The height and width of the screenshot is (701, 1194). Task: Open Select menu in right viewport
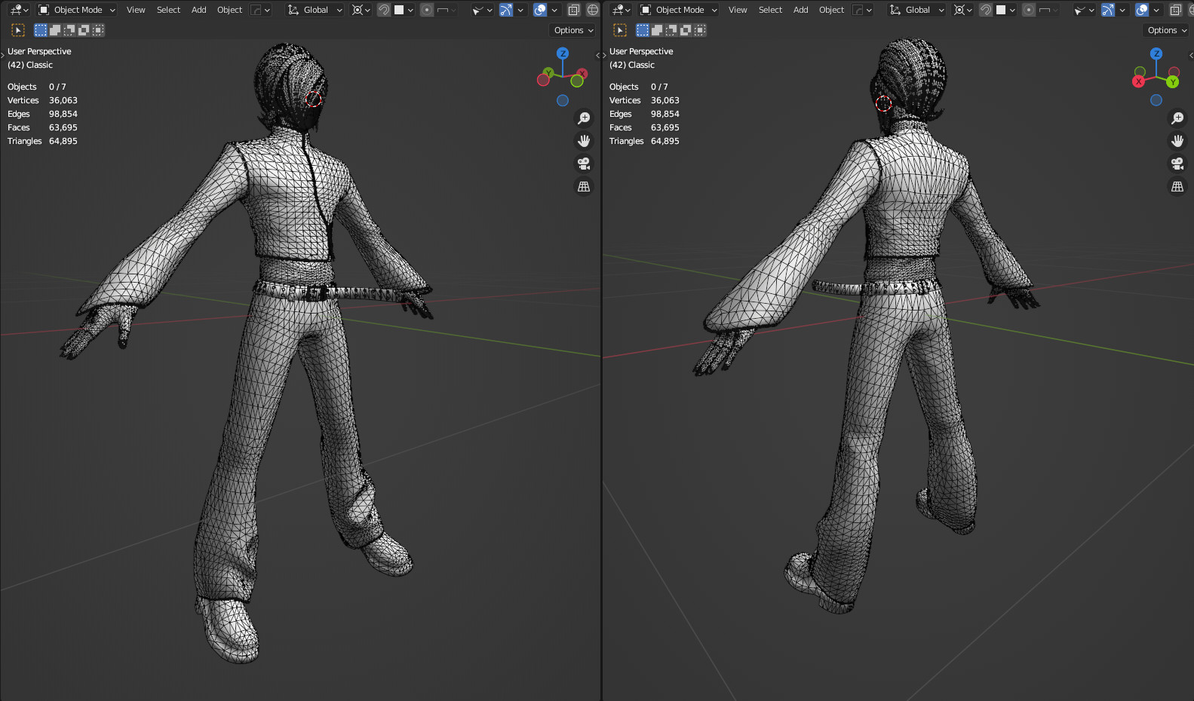pyautogui.click(x=770, y=10)
